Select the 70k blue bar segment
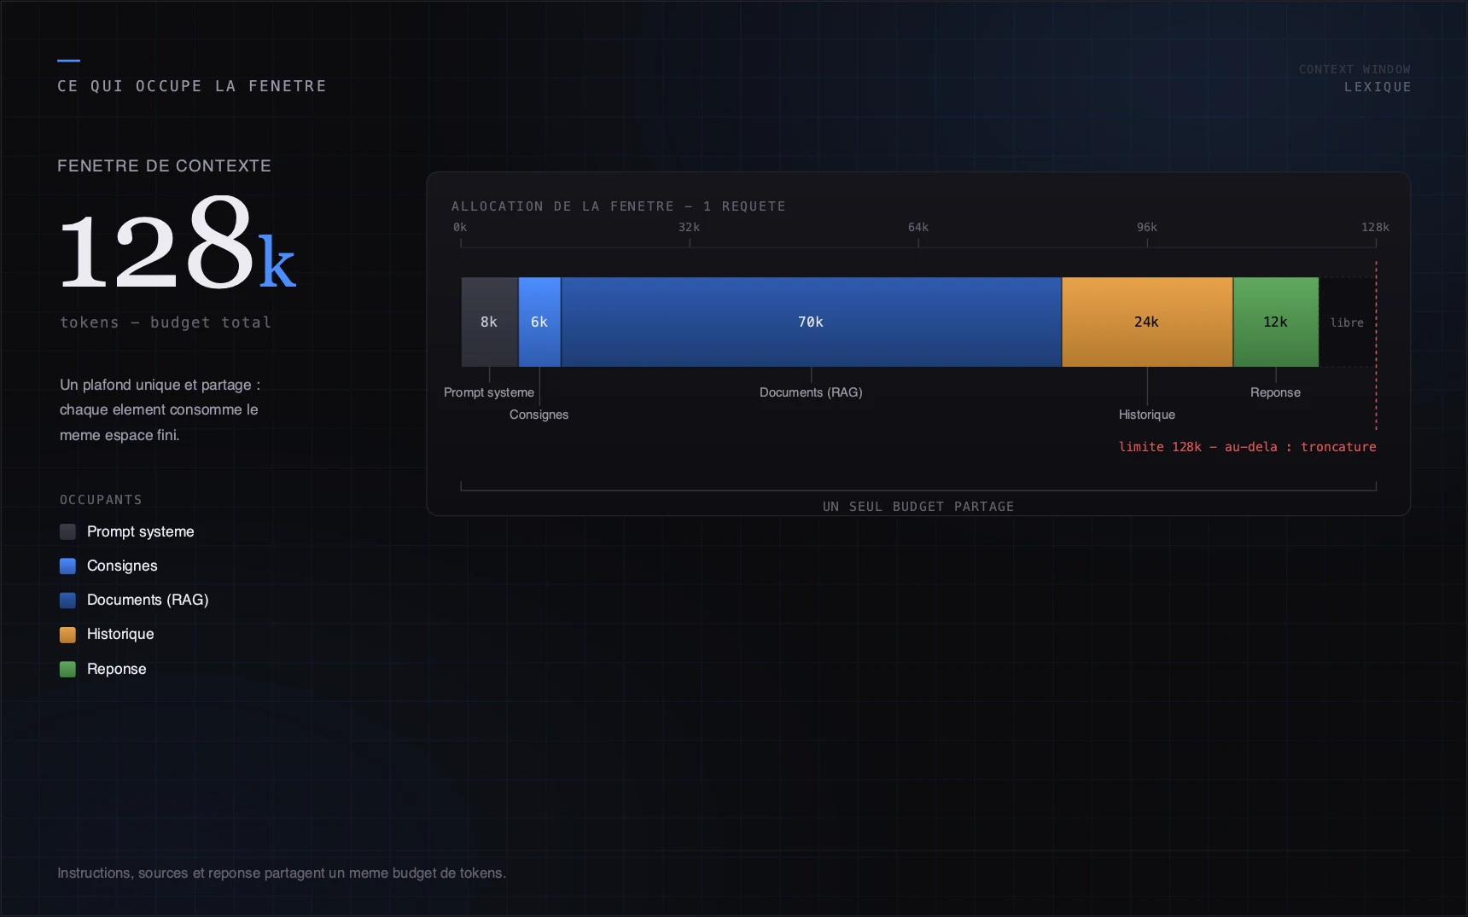 pyautogui.click(x=811, y=322)
